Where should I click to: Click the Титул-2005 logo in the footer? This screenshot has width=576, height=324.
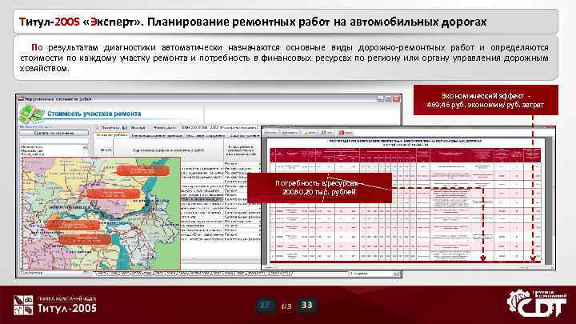(x=55, y=305)
